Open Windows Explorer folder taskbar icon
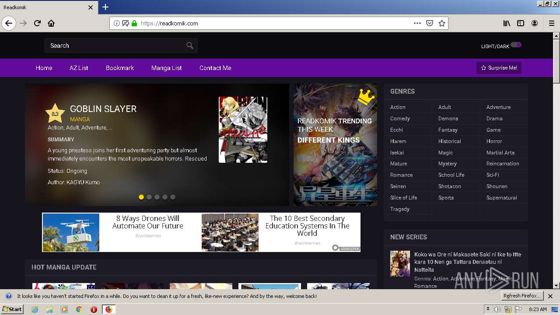This screenshot has height=315, width=560. coord(49,309)
